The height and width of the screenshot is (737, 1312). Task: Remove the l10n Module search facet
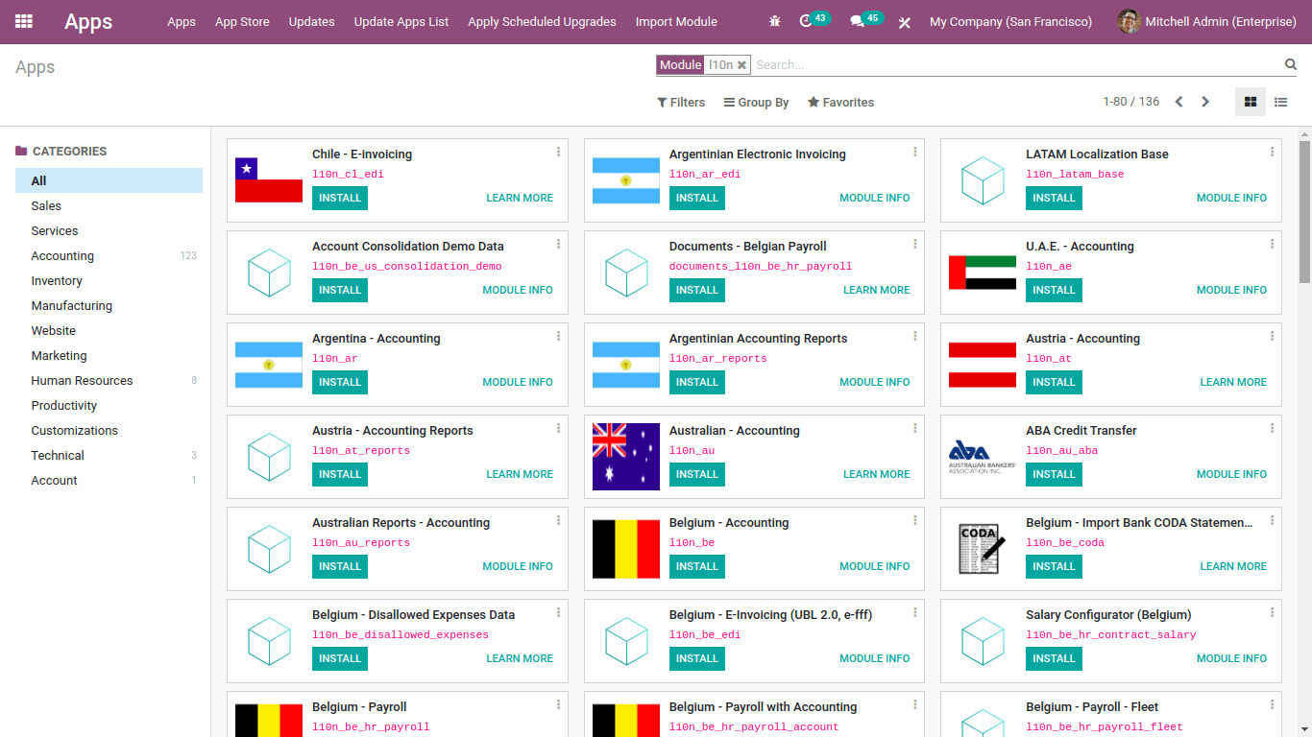pyautogui.click(x=741, y=65)
